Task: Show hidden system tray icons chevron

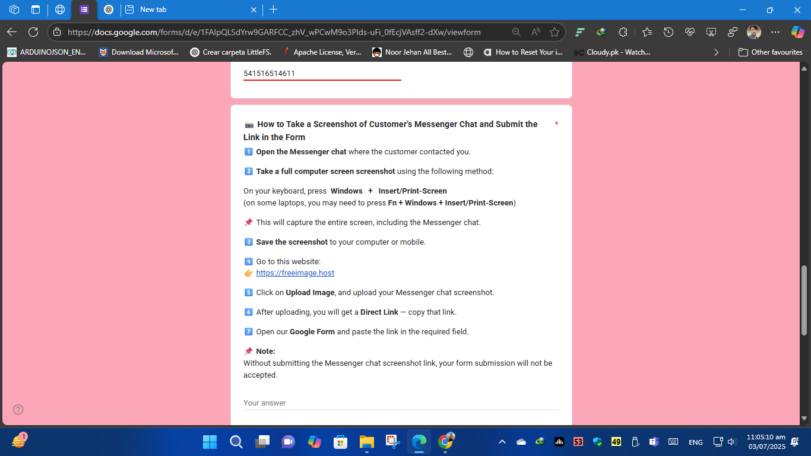Action: pyautogui.click(x=502, y=442)
